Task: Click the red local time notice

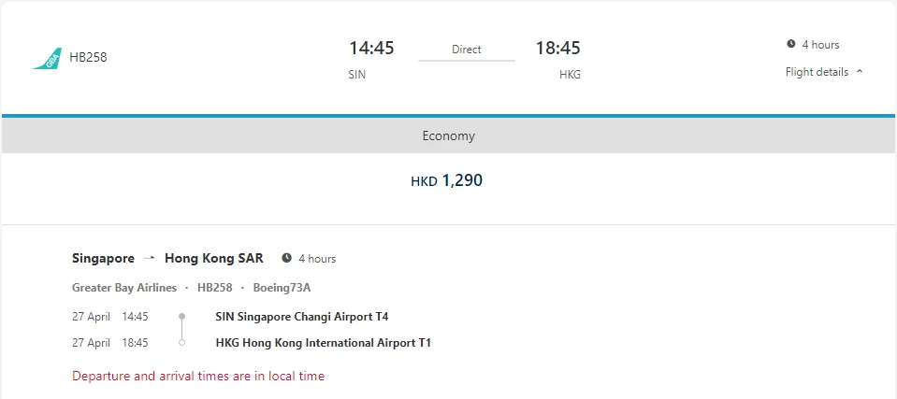Action: 198,377
